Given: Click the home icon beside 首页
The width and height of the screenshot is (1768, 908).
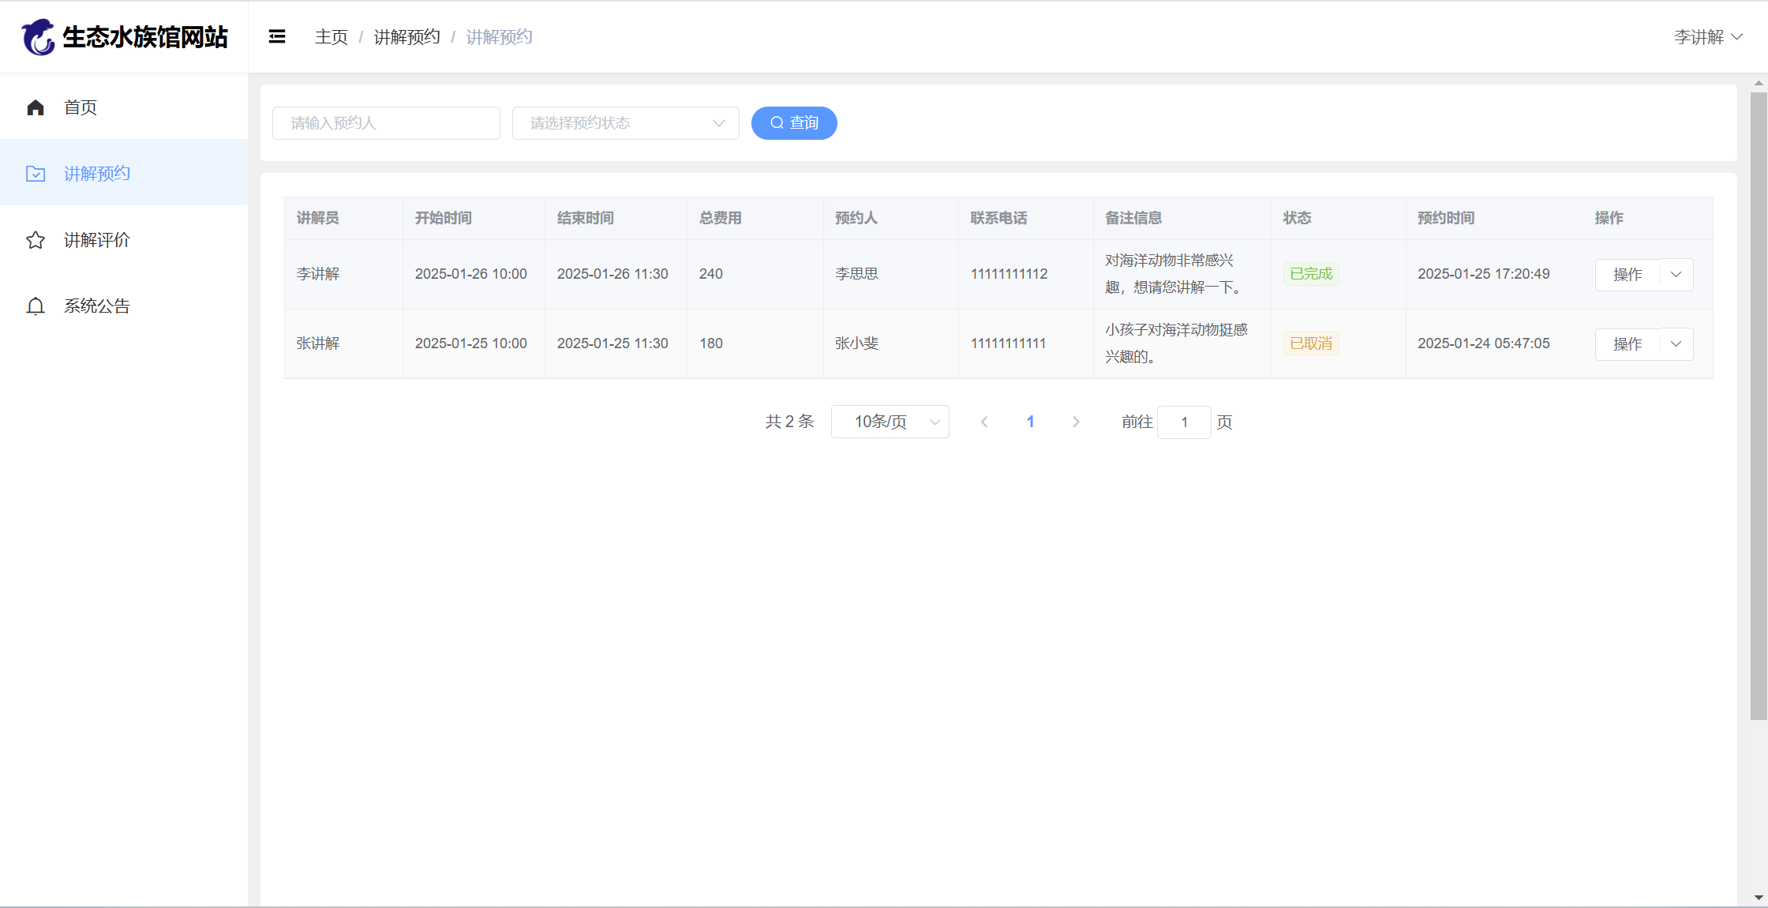Looking at the screenshot, I should [36, 107].
